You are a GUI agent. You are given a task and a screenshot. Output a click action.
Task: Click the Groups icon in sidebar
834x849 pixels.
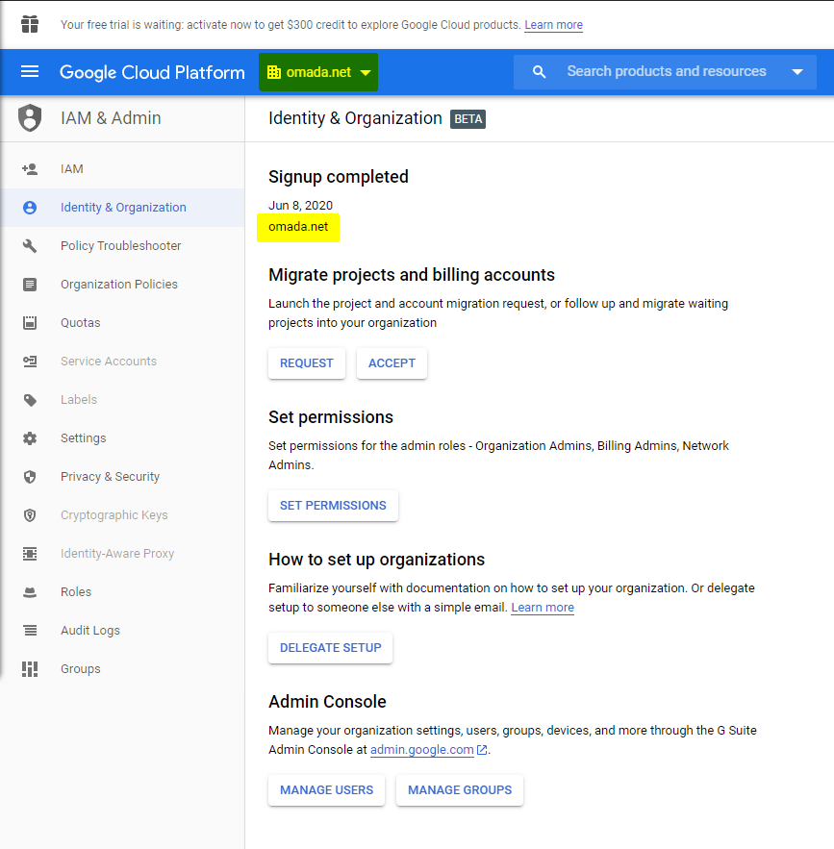tap(30, 669)
